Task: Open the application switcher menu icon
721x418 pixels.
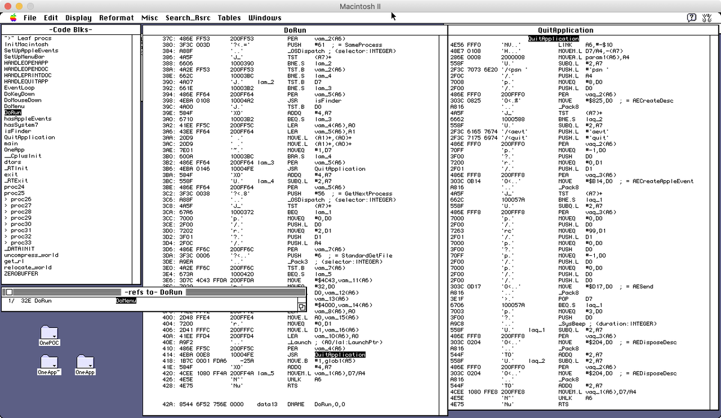Action: click(x=707, y=17)
